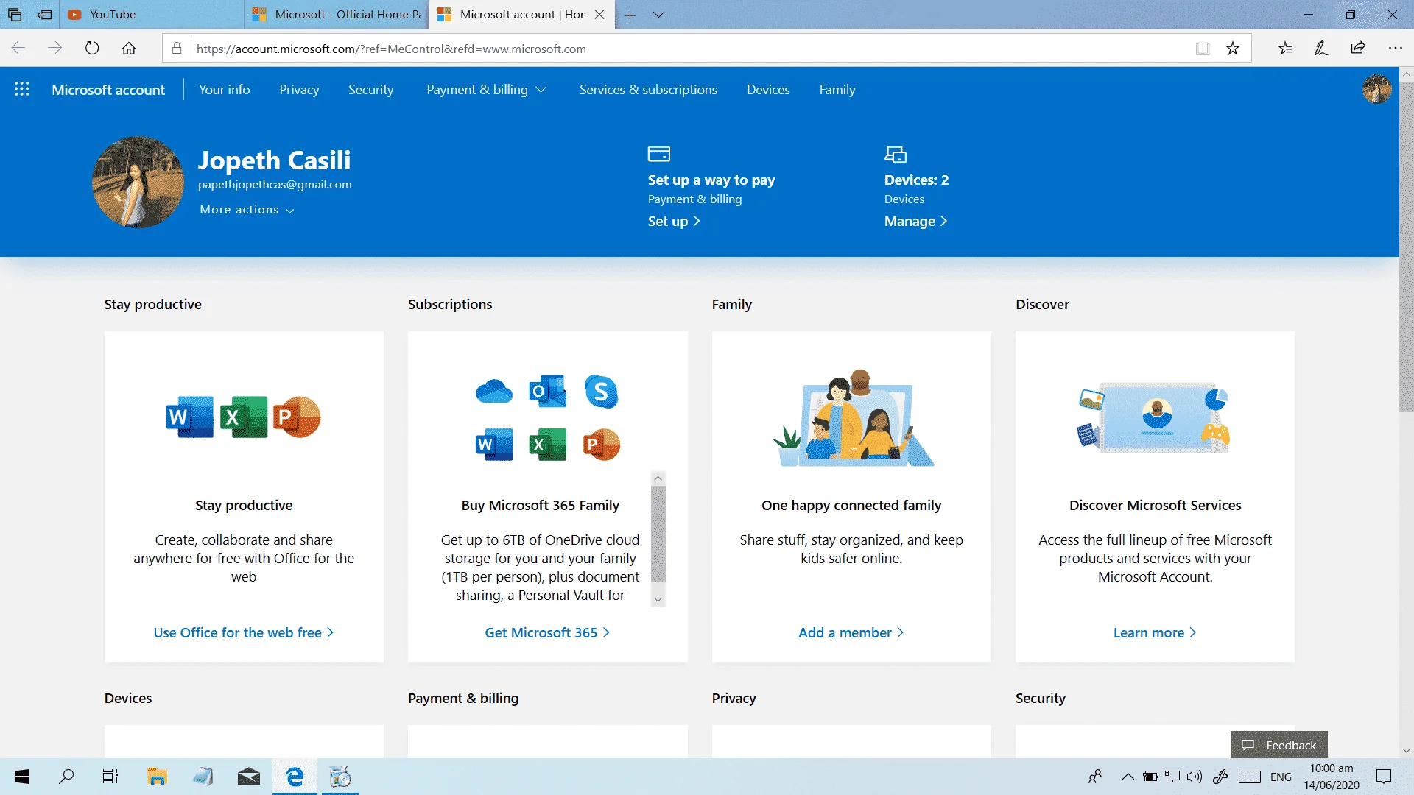Open reading view icon in address bar
The width and height of the screenshot is (1414, 795).
pos(1203,49)
